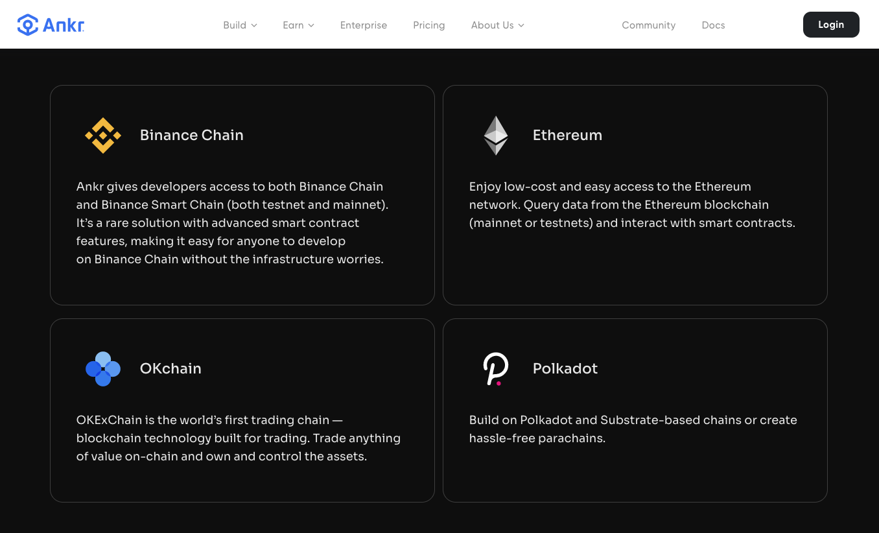Expand the About Us dropdown chevron

tap(521, 25)
